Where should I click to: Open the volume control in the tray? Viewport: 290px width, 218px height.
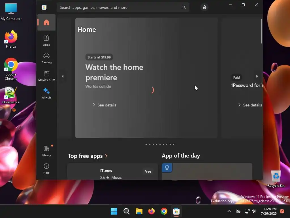click(254, 211)
